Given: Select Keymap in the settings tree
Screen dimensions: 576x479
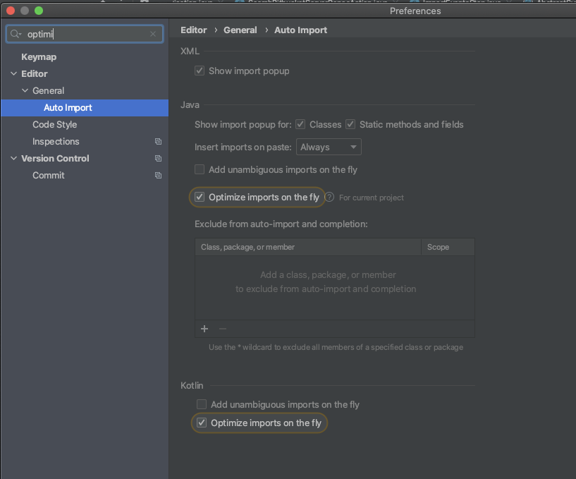Looking at the screenshot, I should (x=39, y=57).
